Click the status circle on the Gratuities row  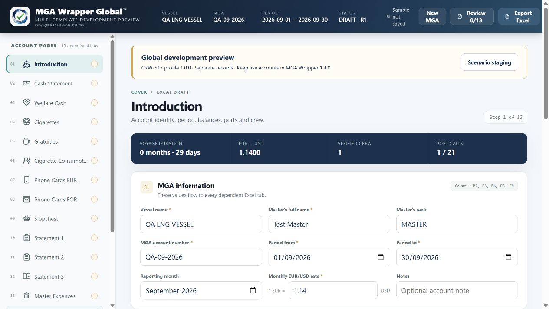click(x=94, y=141)
